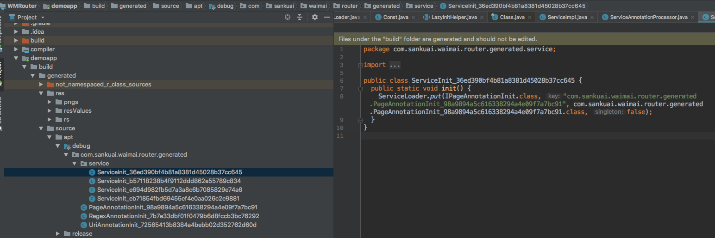Collapse the demoapp module
Image resolution: width=715 pixels, height=238 pixels.
click(x=16, y=58)
